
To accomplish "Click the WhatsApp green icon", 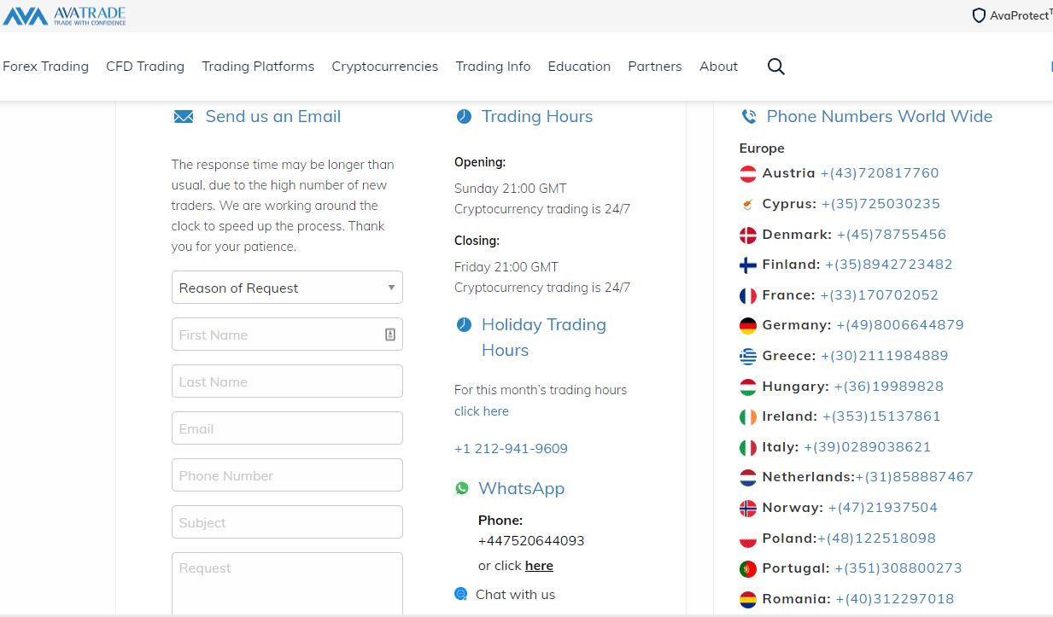I will click(462, 488).
